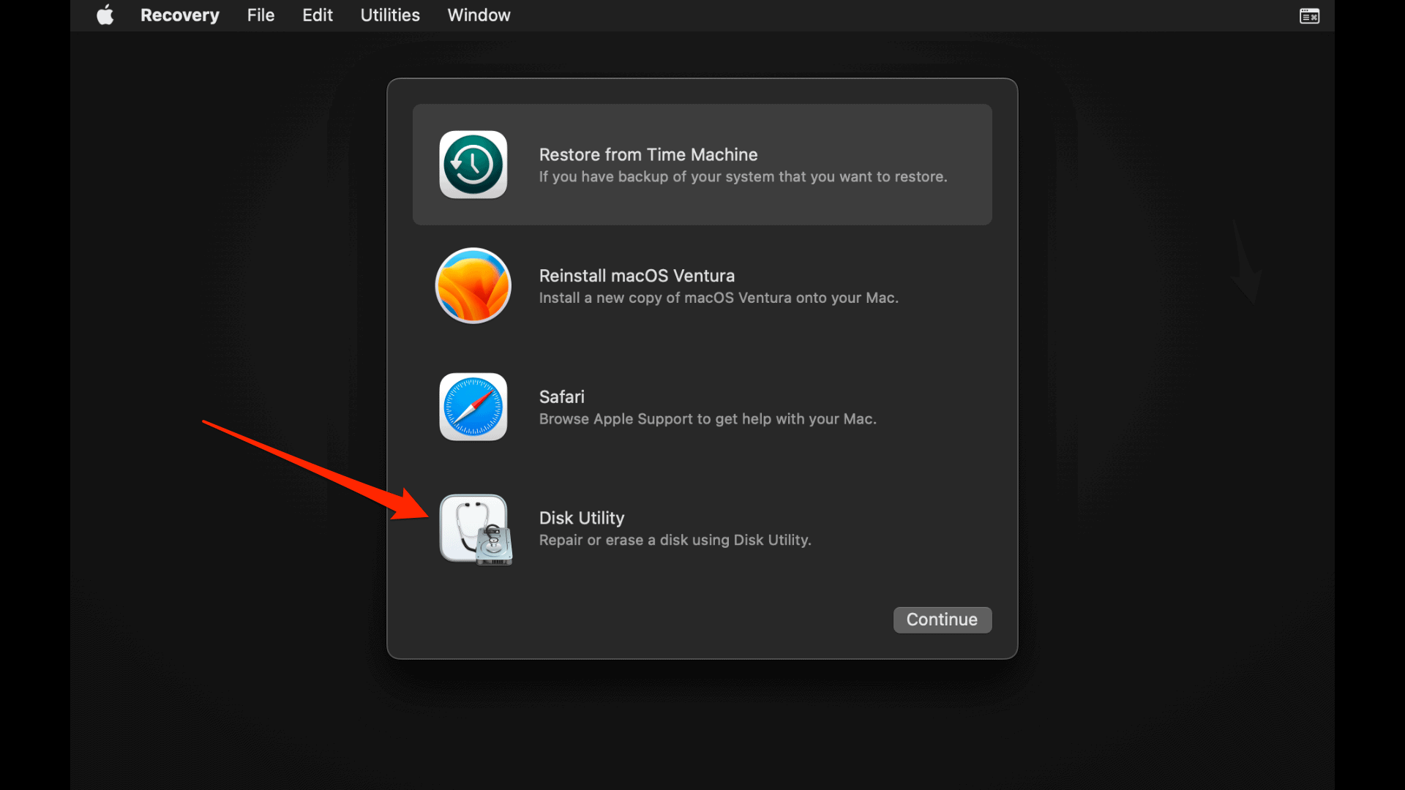Click the Disk Utility stethoscope icon
This screenshot has height=790, width=1405.
coord(475,529)
